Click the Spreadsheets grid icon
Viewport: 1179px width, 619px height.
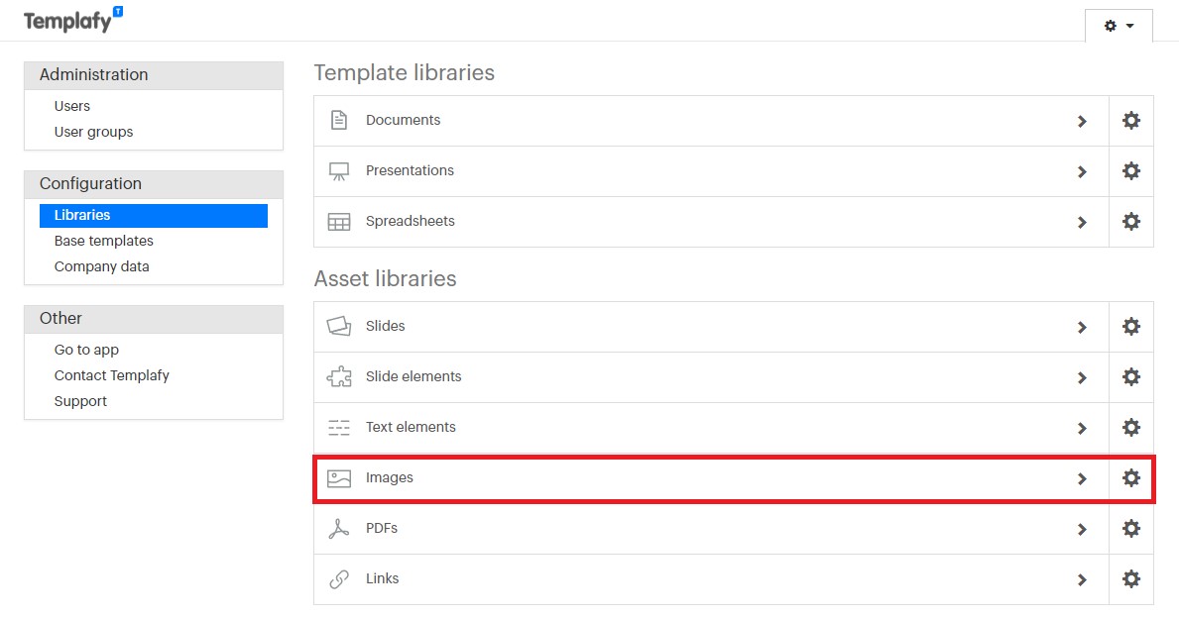338,221
